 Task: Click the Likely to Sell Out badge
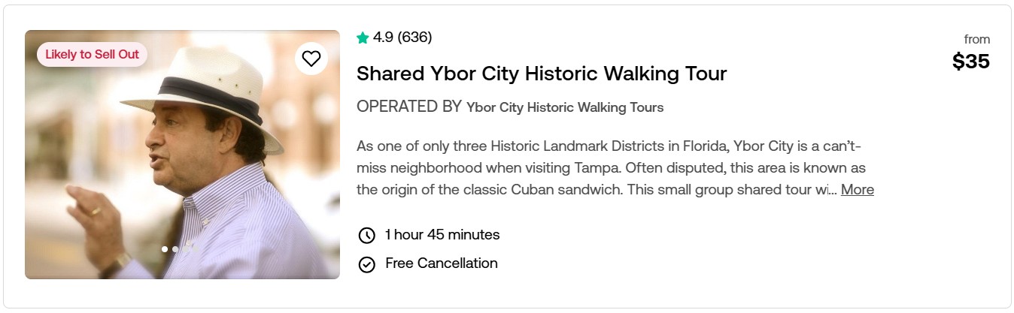(92, 55)
